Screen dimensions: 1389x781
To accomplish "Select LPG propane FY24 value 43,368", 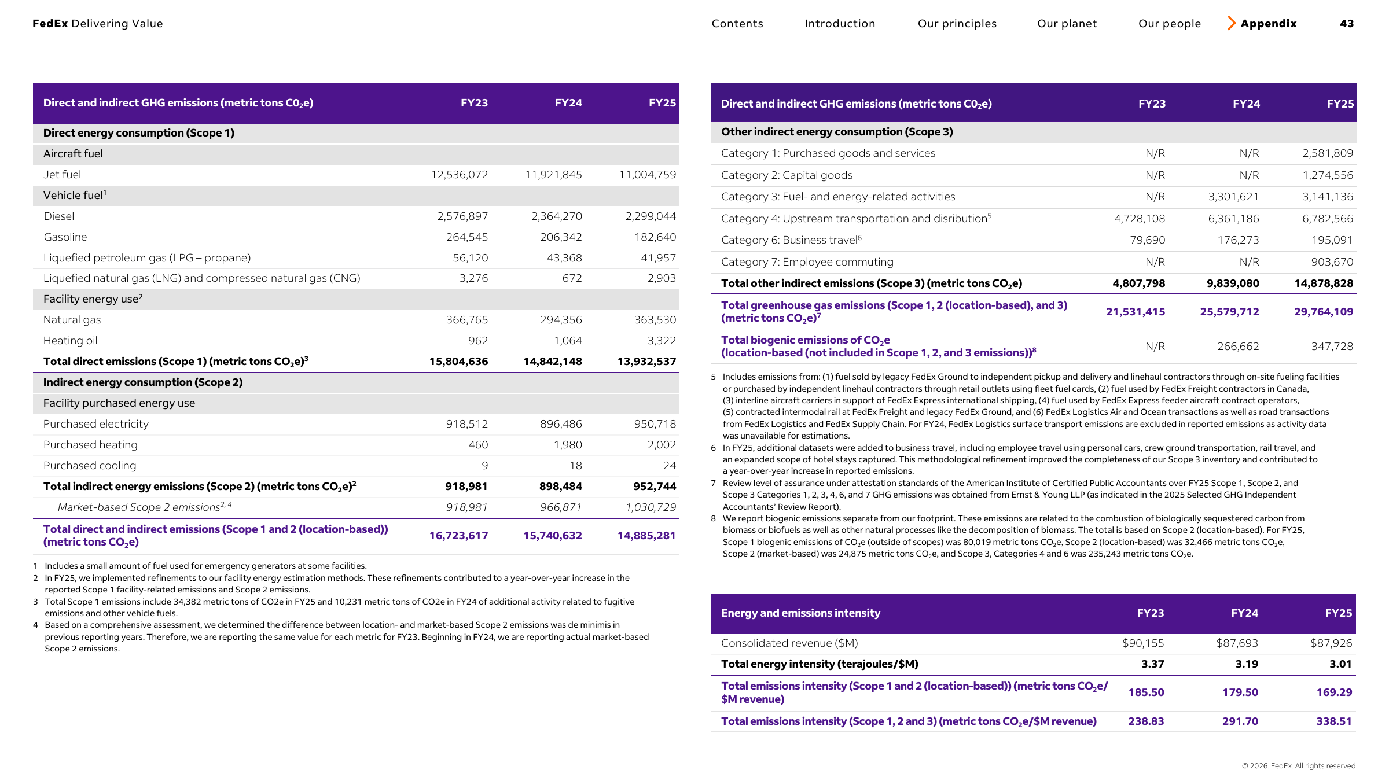I will (564, 258).
